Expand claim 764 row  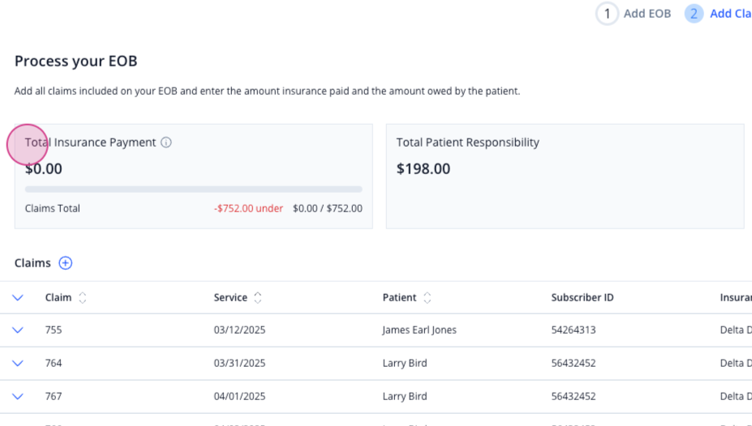(x=18, y=364)
